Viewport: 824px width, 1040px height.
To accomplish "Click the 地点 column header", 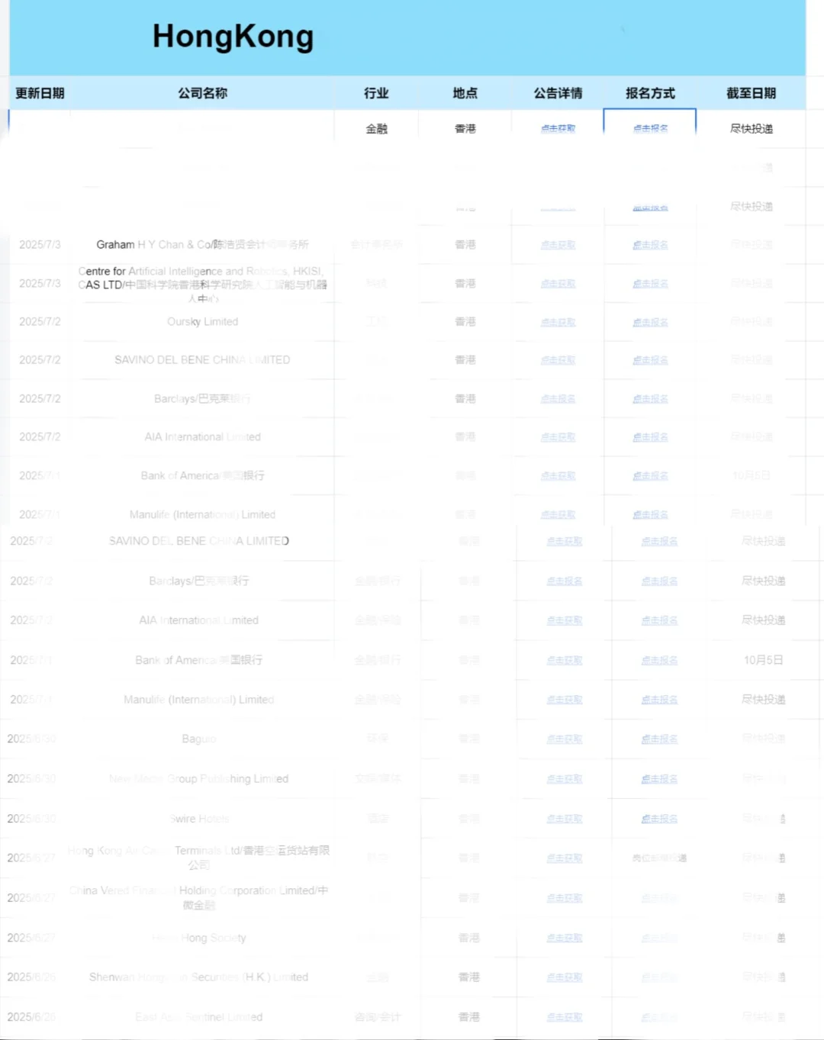I will (x=465, y=93).
